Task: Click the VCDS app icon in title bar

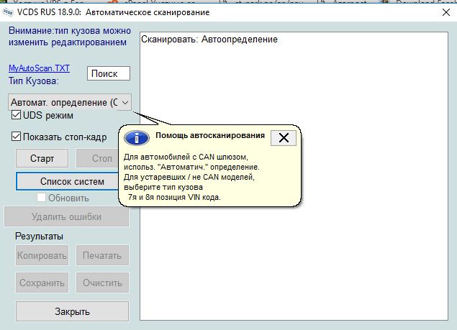Action: click(8, 12)
